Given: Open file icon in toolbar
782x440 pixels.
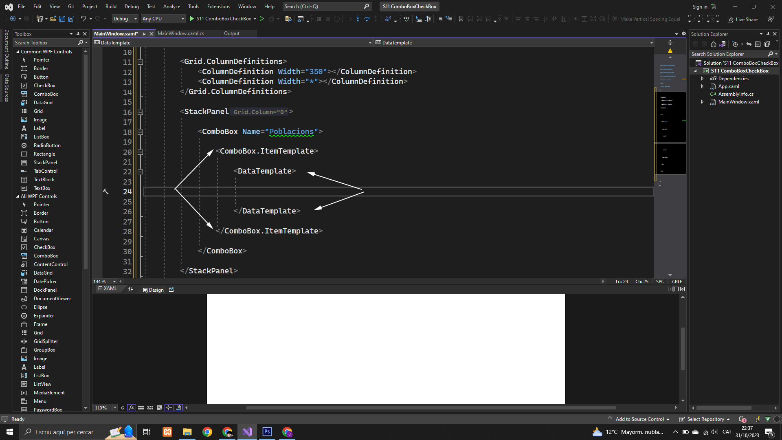Looking at the screenshot, I should tap(53, 19).
